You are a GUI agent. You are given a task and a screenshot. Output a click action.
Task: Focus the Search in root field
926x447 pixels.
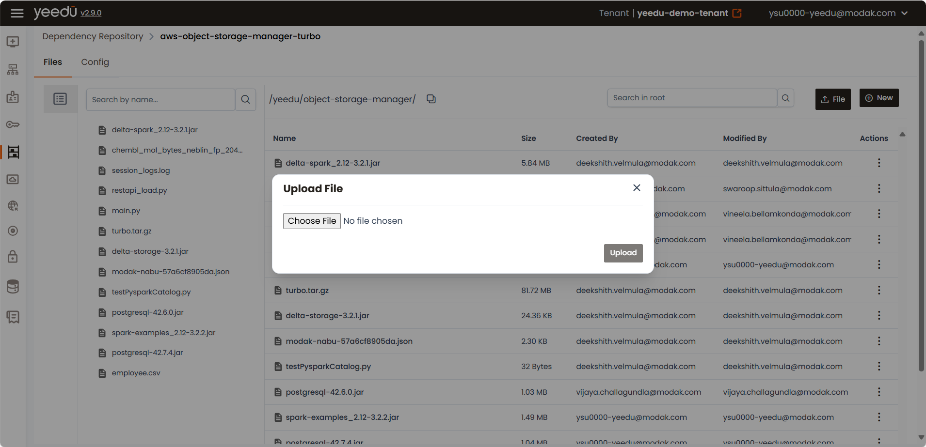pyautogui.click(x=692, y=98)
